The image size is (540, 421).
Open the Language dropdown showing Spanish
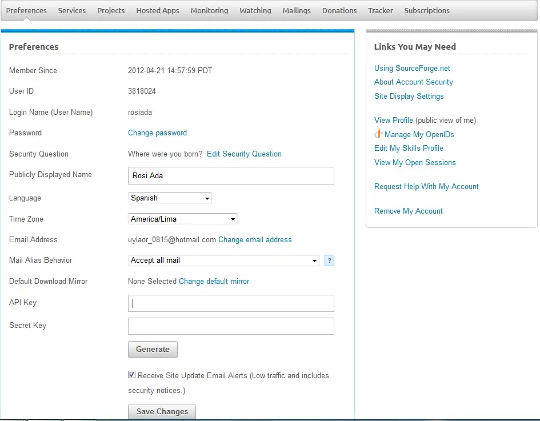(x=170, y=198)
